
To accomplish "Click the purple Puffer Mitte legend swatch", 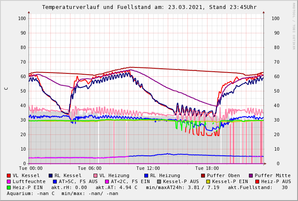I will coord(251,175).
